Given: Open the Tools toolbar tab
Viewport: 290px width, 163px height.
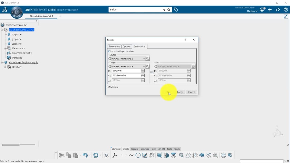Looking at the screenshot, I should [x=169, y=149].
